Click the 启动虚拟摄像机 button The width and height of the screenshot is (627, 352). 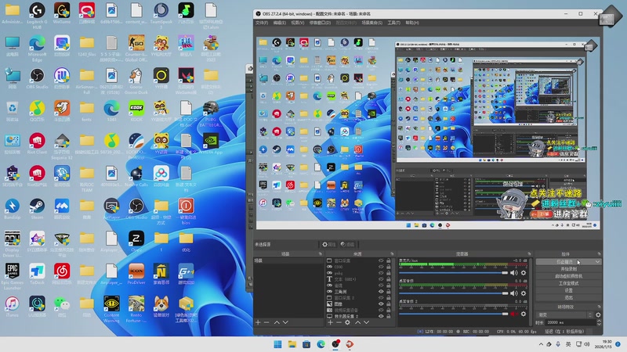568,276
